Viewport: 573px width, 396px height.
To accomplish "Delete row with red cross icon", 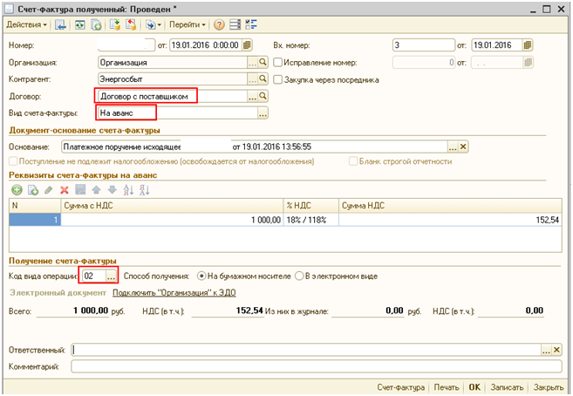I will click(x=65, y=190).
